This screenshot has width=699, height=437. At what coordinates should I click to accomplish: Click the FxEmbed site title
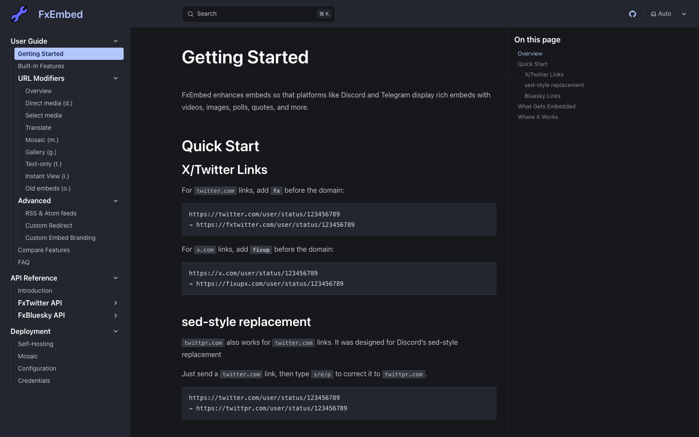tap(61, 14)
